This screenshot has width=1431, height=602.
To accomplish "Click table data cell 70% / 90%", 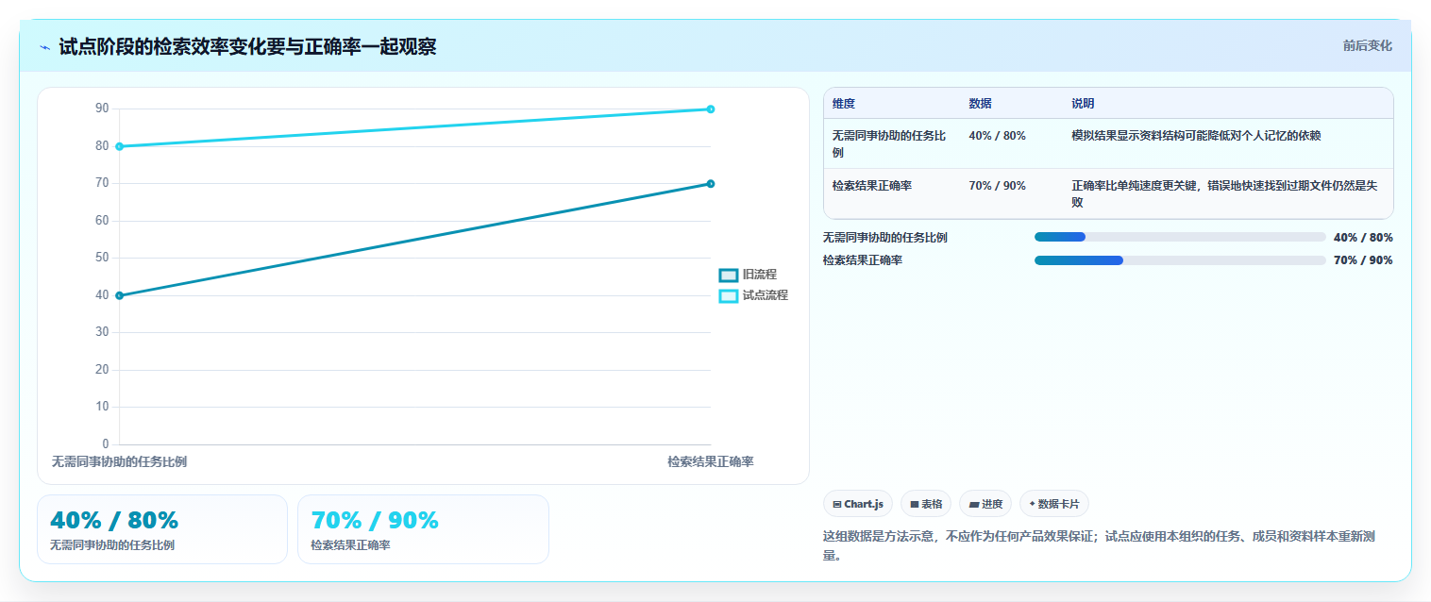I will coord(997,186).
